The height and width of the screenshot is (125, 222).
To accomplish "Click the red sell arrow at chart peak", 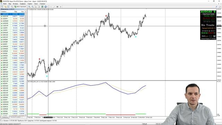I will pyautogui.click(x=106, y=16).
